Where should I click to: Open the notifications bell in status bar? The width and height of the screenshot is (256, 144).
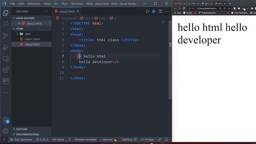[x=166, y=140]
